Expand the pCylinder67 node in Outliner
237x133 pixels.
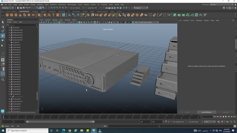[9, 94]
